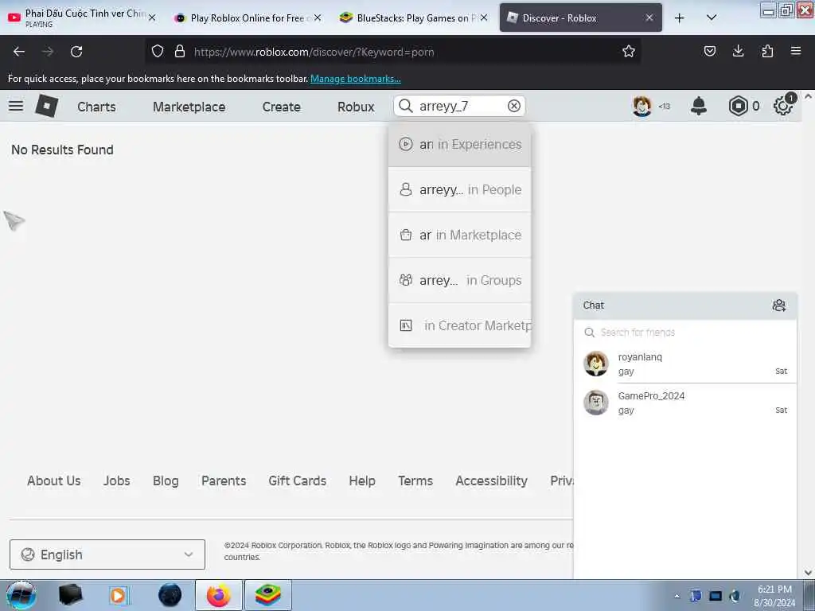815x611 pixels.
Task: Open the media player taskbar icon
Action: pyautogui.click(x=119, y=595)
